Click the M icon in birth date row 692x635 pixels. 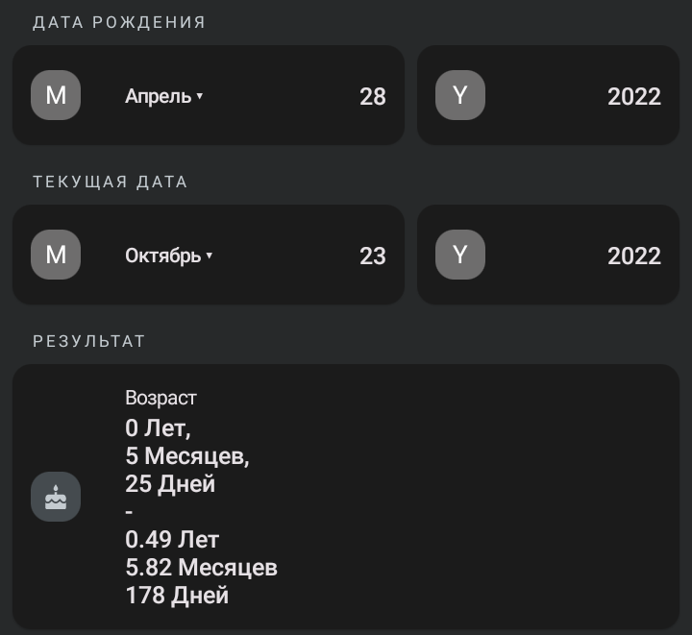(x=56, y=95)
